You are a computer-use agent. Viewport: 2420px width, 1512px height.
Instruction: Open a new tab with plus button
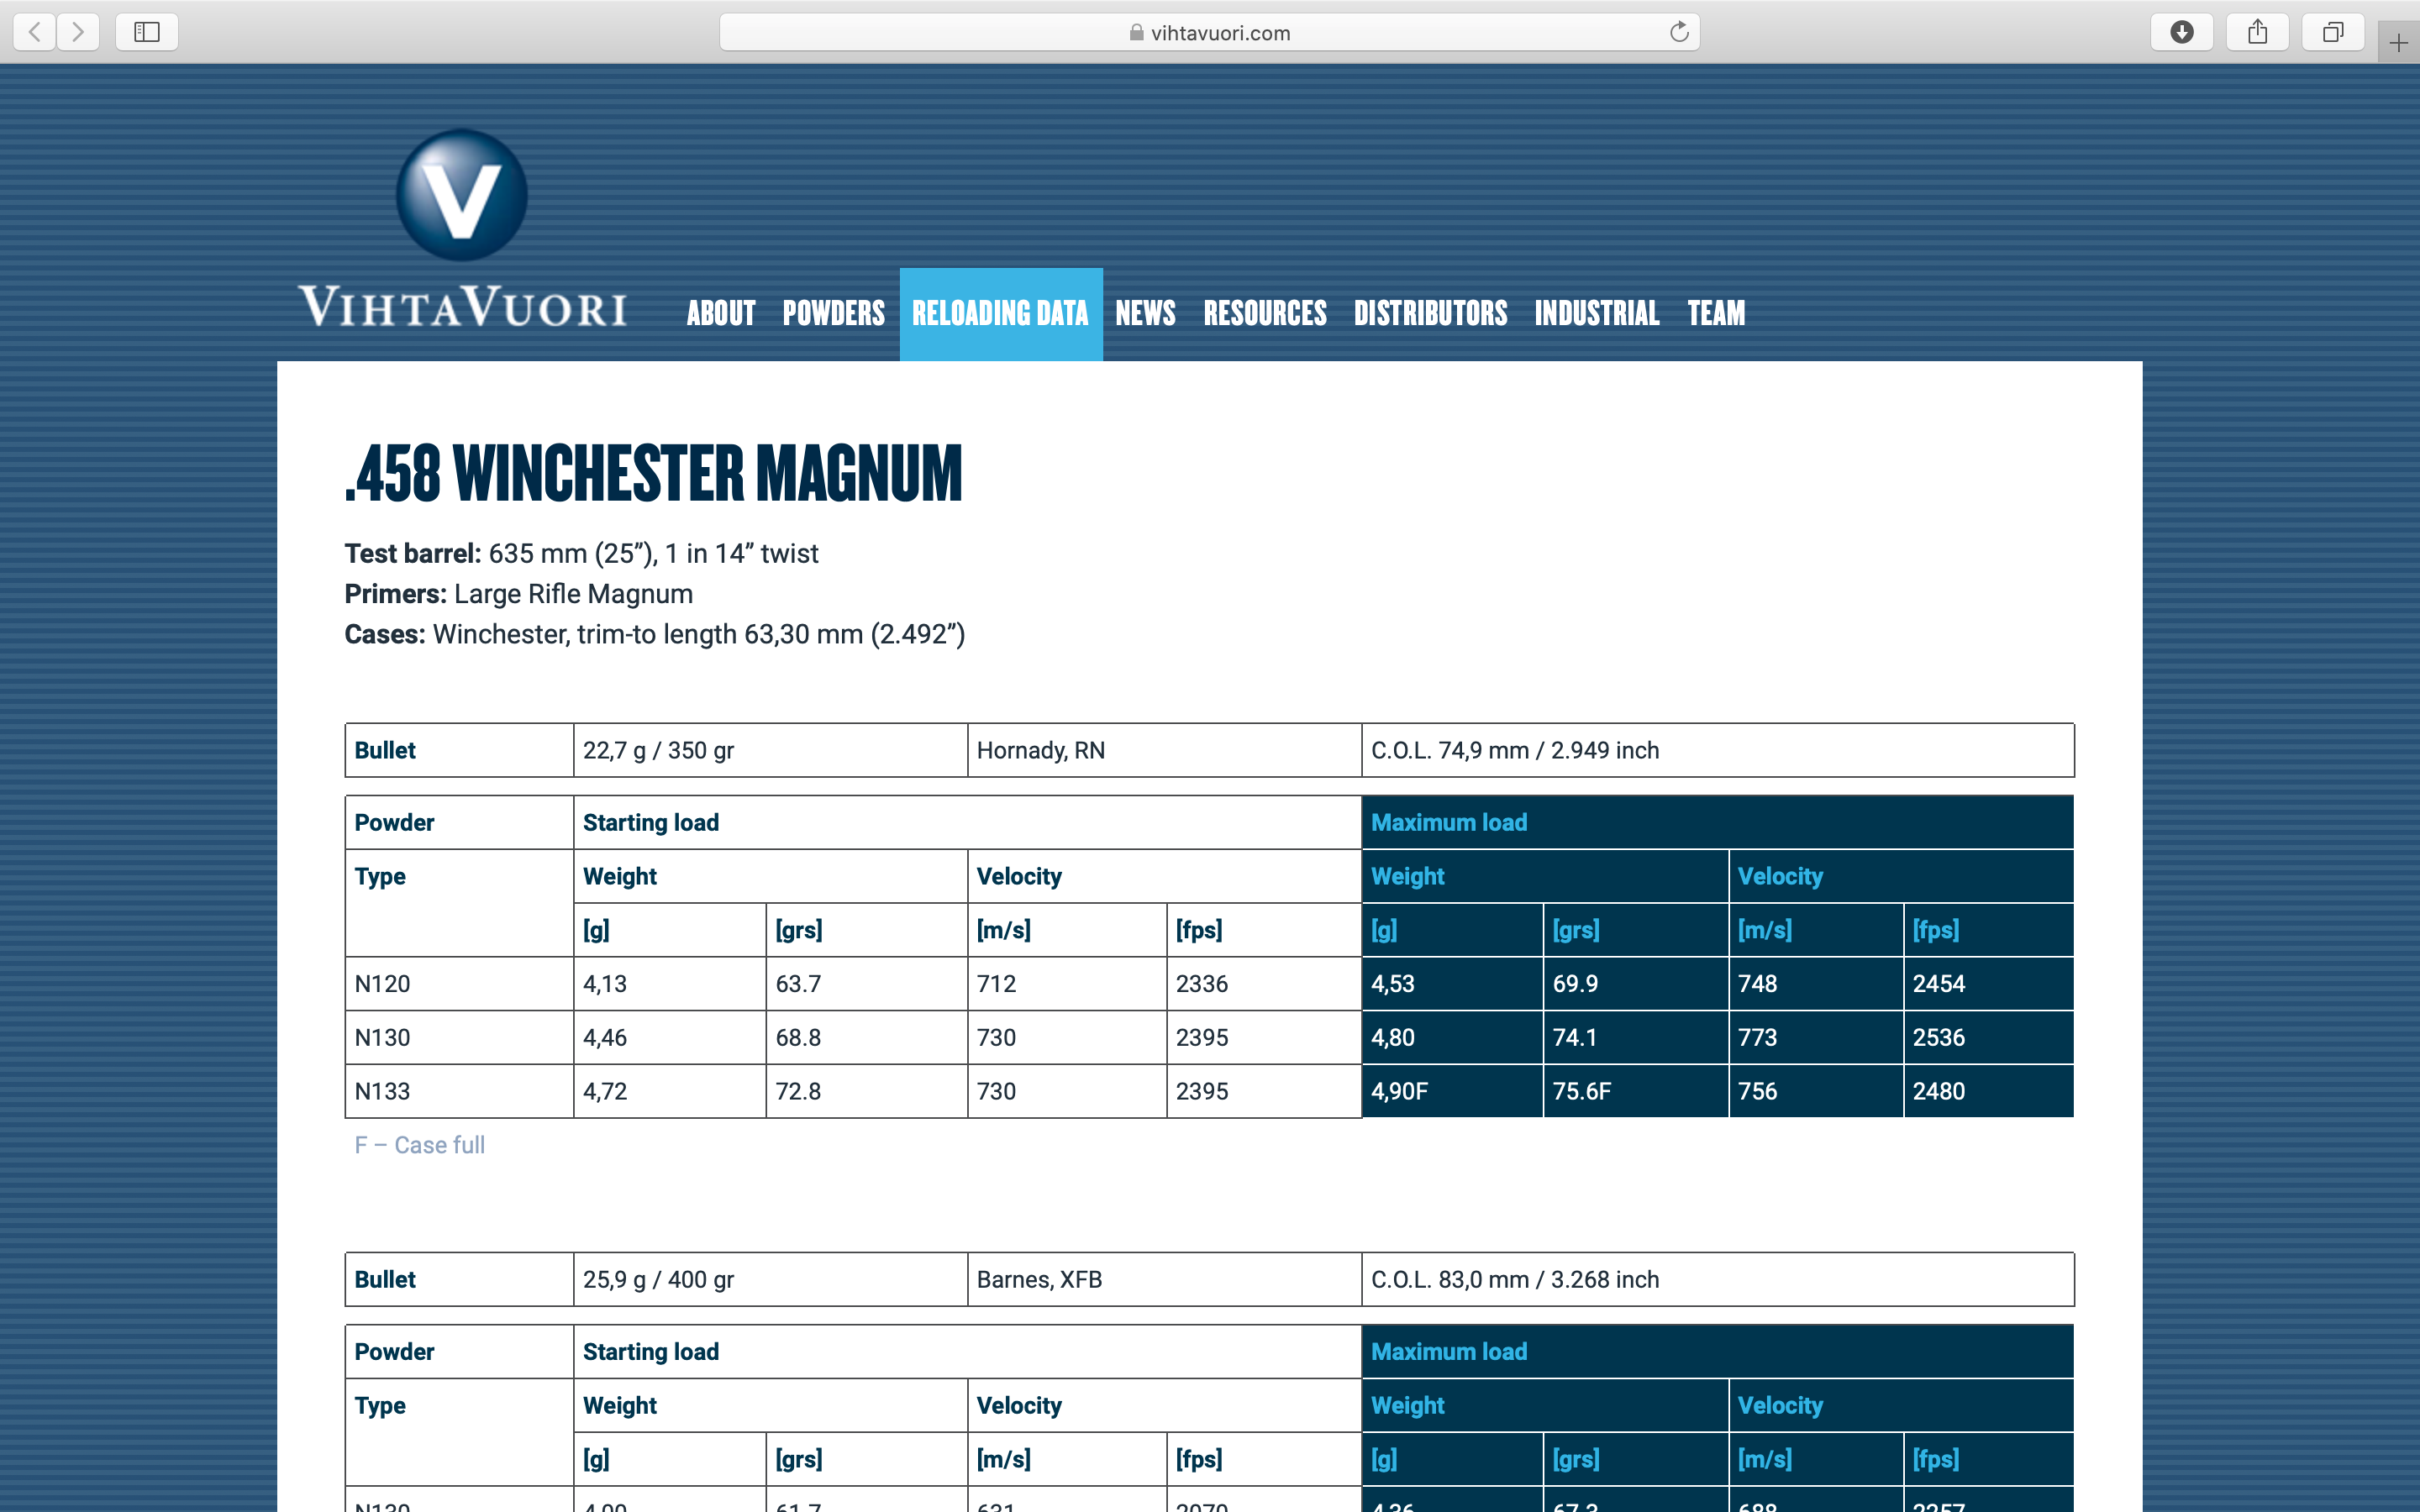point(2398,43)
